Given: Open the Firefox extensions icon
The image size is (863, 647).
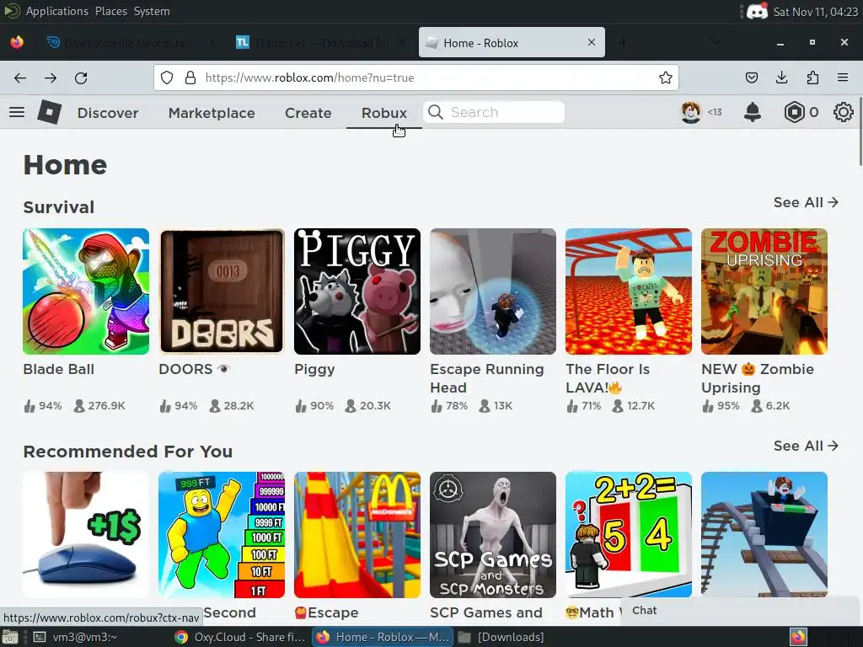Looking at the screenshot, I should point(812,78).
